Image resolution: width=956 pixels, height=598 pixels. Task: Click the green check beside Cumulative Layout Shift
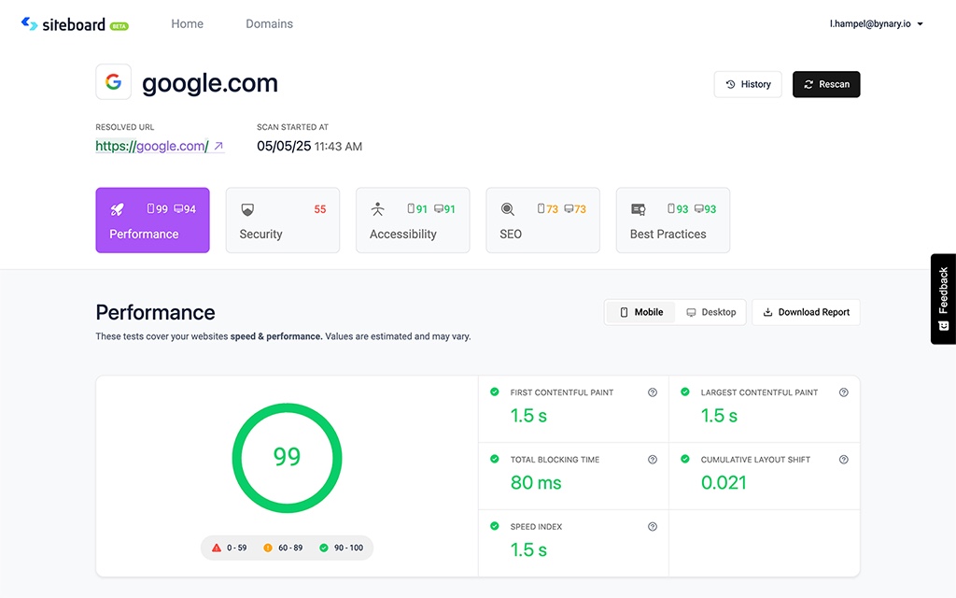(x=685, y=459)
